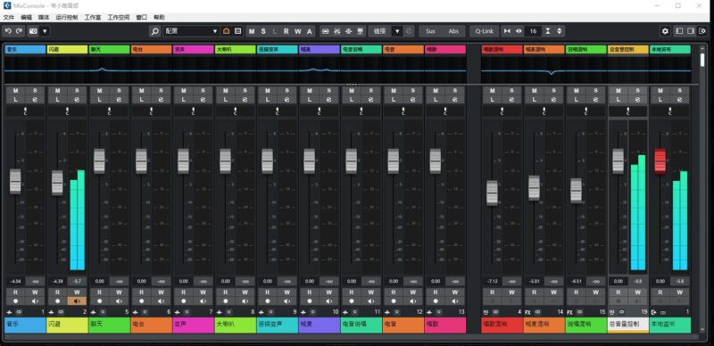Image resolution: width=714 pixels, height=346 pixels.
Task: Toggle the global S solo button in toolbar
Action: (x=263, y=31)
